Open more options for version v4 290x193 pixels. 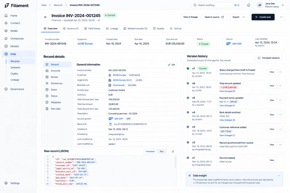tap(280, 115)
